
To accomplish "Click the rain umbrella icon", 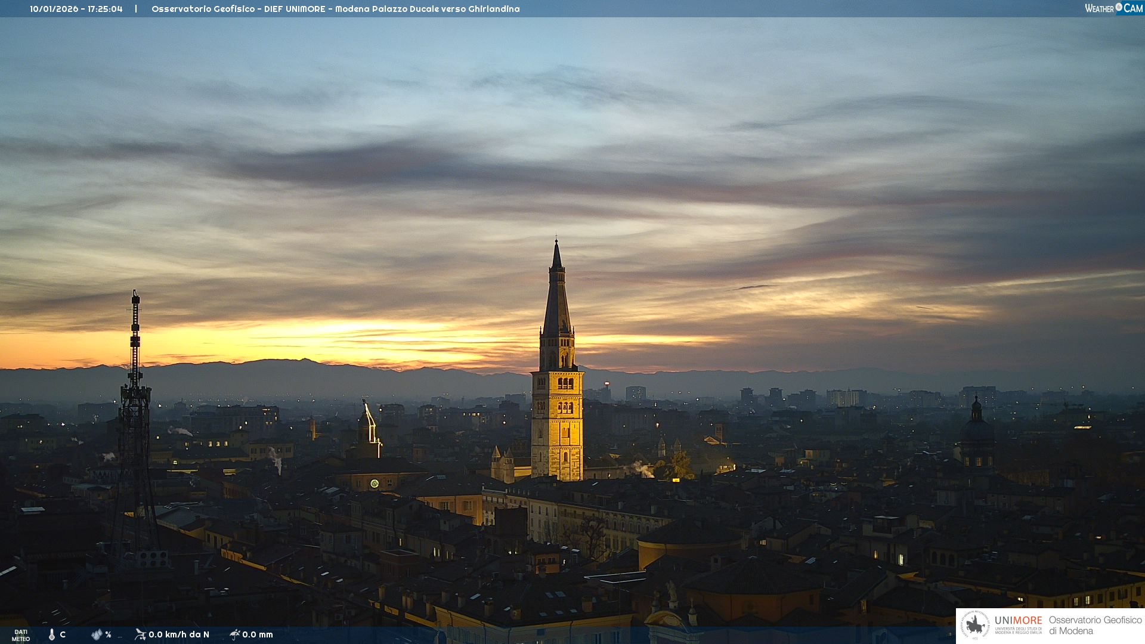I will click(234, 634).
